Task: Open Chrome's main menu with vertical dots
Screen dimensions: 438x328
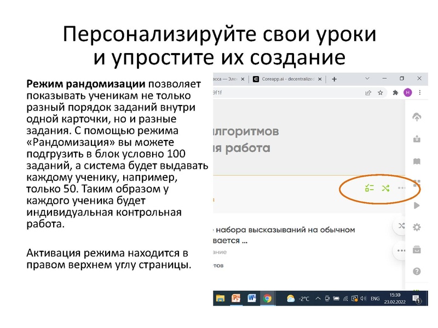Action: pos(420,92)
